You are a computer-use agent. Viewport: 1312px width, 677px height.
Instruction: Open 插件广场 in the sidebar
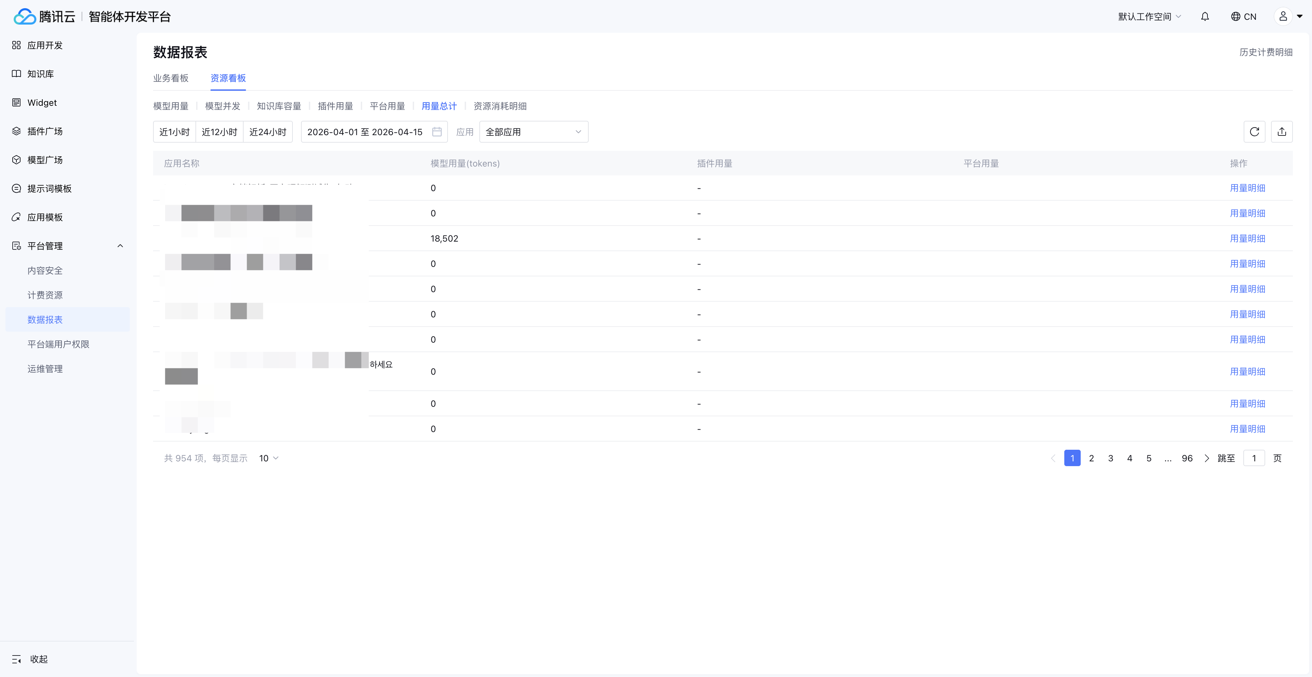click(x=45, y=131)
